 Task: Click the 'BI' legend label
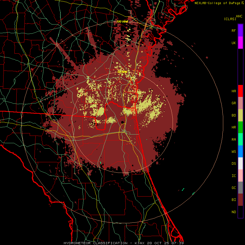pyautogui.click(x=234, y=200)
